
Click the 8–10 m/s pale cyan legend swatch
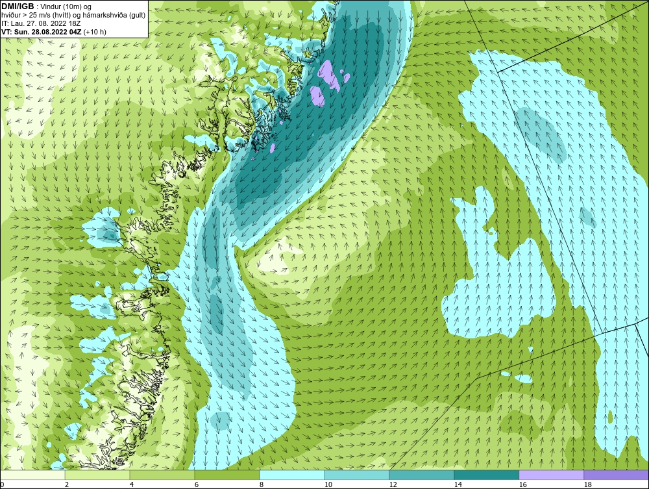pos(292,475)
